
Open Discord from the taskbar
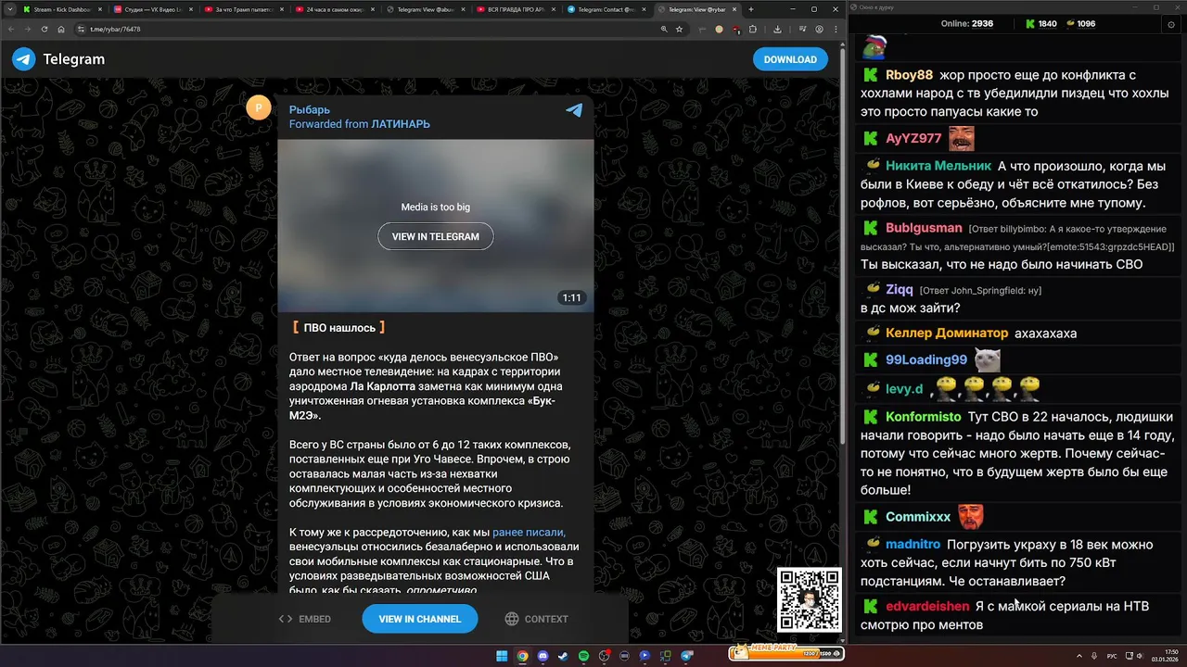(x=542, y=656)
